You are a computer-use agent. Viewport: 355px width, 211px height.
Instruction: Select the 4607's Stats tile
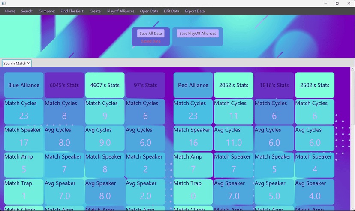(105, 85)
